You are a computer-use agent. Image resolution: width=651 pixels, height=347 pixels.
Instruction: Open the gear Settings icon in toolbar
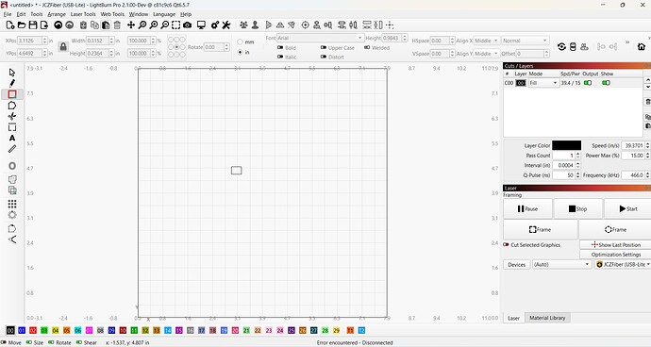tap(215, 25)
